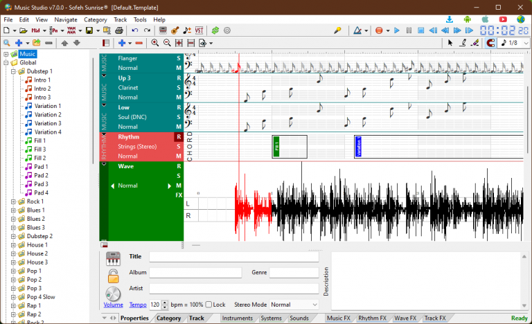Enable the Lock checkbox beside bpm

(x=209, y=305)
